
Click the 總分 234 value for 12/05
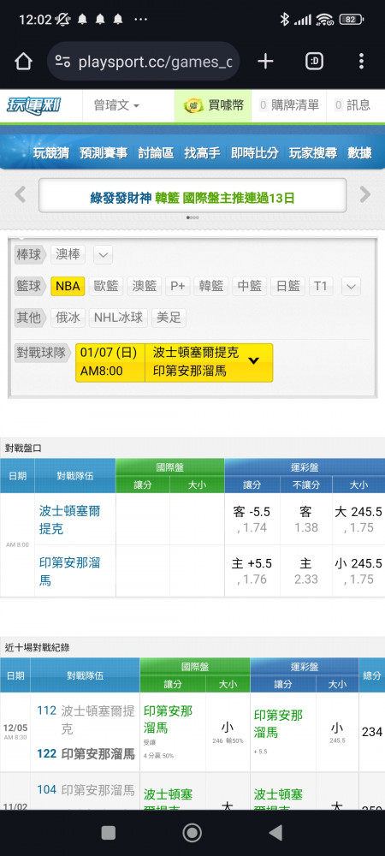pos(372,732)
